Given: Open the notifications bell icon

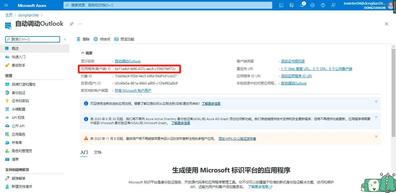Looking at the screenshot, I should pos(302,5).
